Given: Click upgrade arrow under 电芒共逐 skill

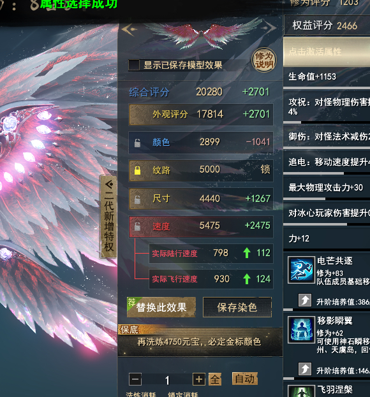Looking at the screenshot, I should pyautogui.click(x=305, y=300).
